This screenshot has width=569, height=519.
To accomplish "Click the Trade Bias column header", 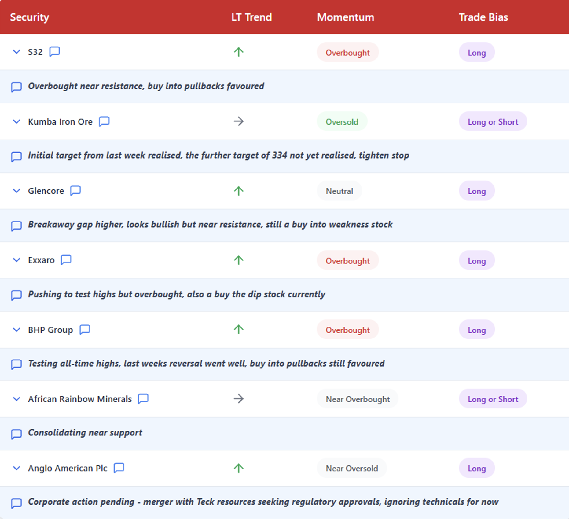I will tap(483, 17).
